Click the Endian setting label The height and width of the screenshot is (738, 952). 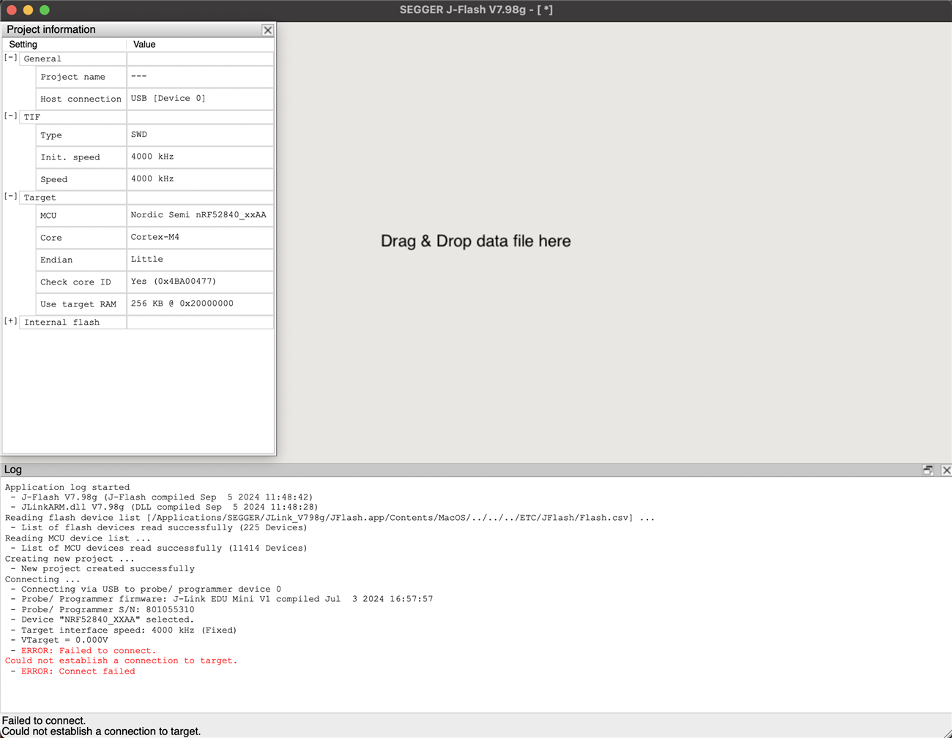click(x=81, y=260)
